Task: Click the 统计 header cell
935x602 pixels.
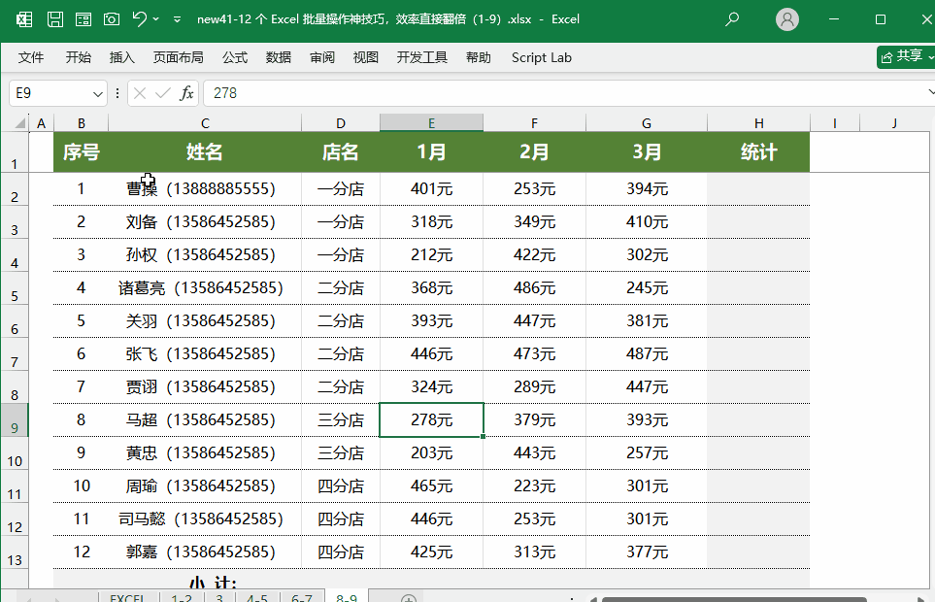Action: 758,152
